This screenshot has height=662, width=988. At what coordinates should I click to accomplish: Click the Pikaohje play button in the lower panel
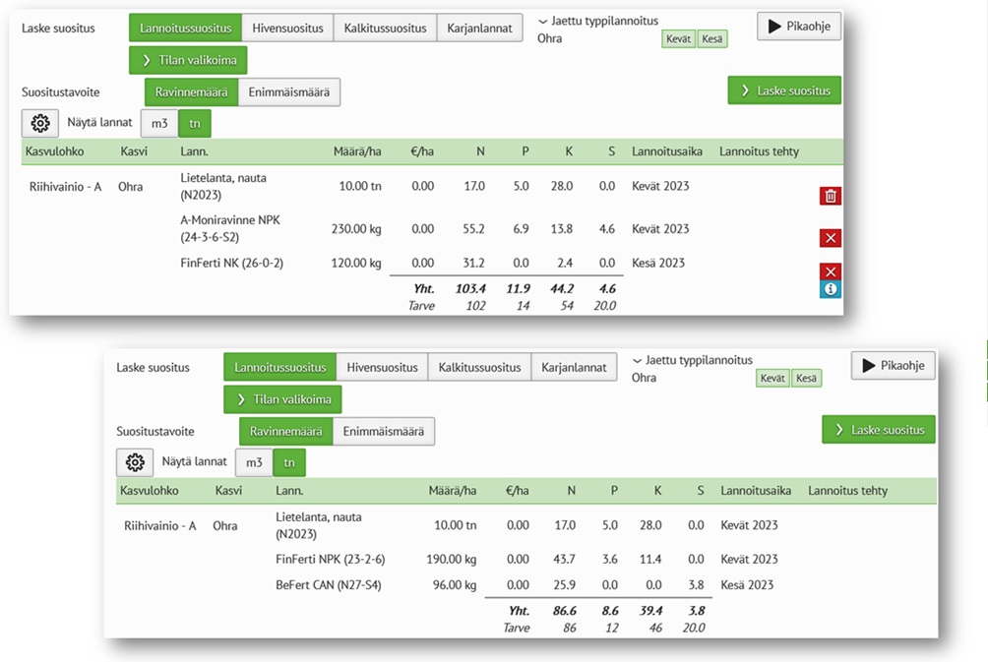point(893,365)
